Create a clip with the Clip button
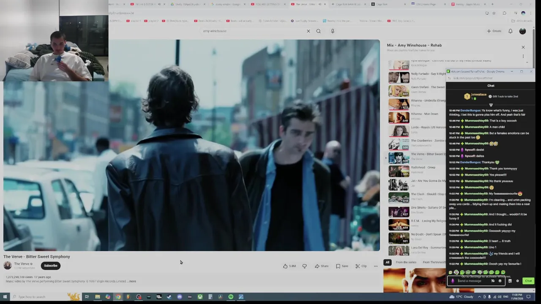The width and height of the screenshot is (541, 304). (361, 266)
